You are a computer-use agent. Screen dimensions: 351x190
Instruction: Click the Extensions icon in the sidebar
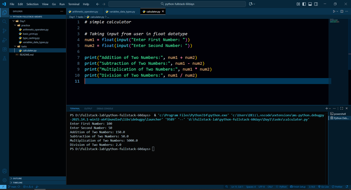4,50
